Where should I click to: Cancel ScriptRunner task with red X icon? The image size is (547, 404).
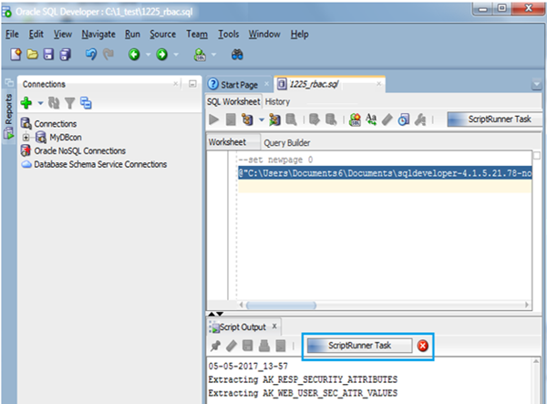pyautogui.click(x=423, y=346)
